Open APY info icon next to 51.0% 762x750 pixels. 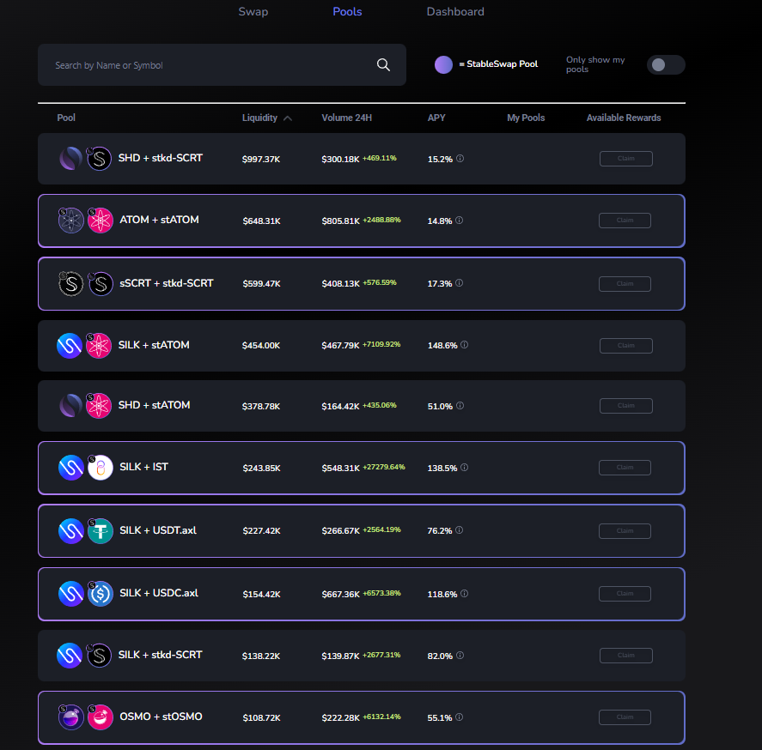[460, 405]
